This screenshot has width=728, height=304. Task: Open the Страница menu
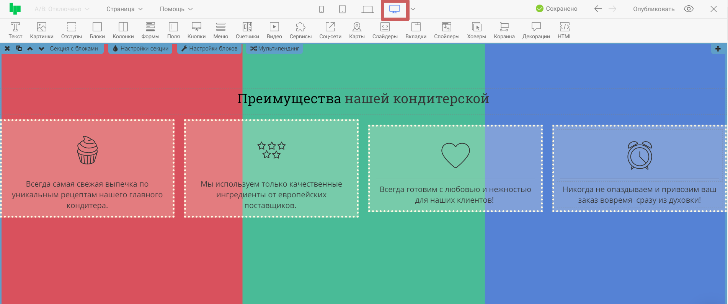(x=124, y=9)
